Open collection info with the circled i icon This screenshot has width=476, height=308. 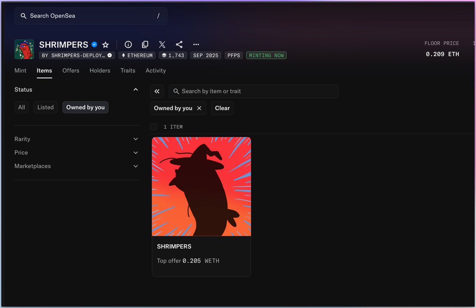128,44
